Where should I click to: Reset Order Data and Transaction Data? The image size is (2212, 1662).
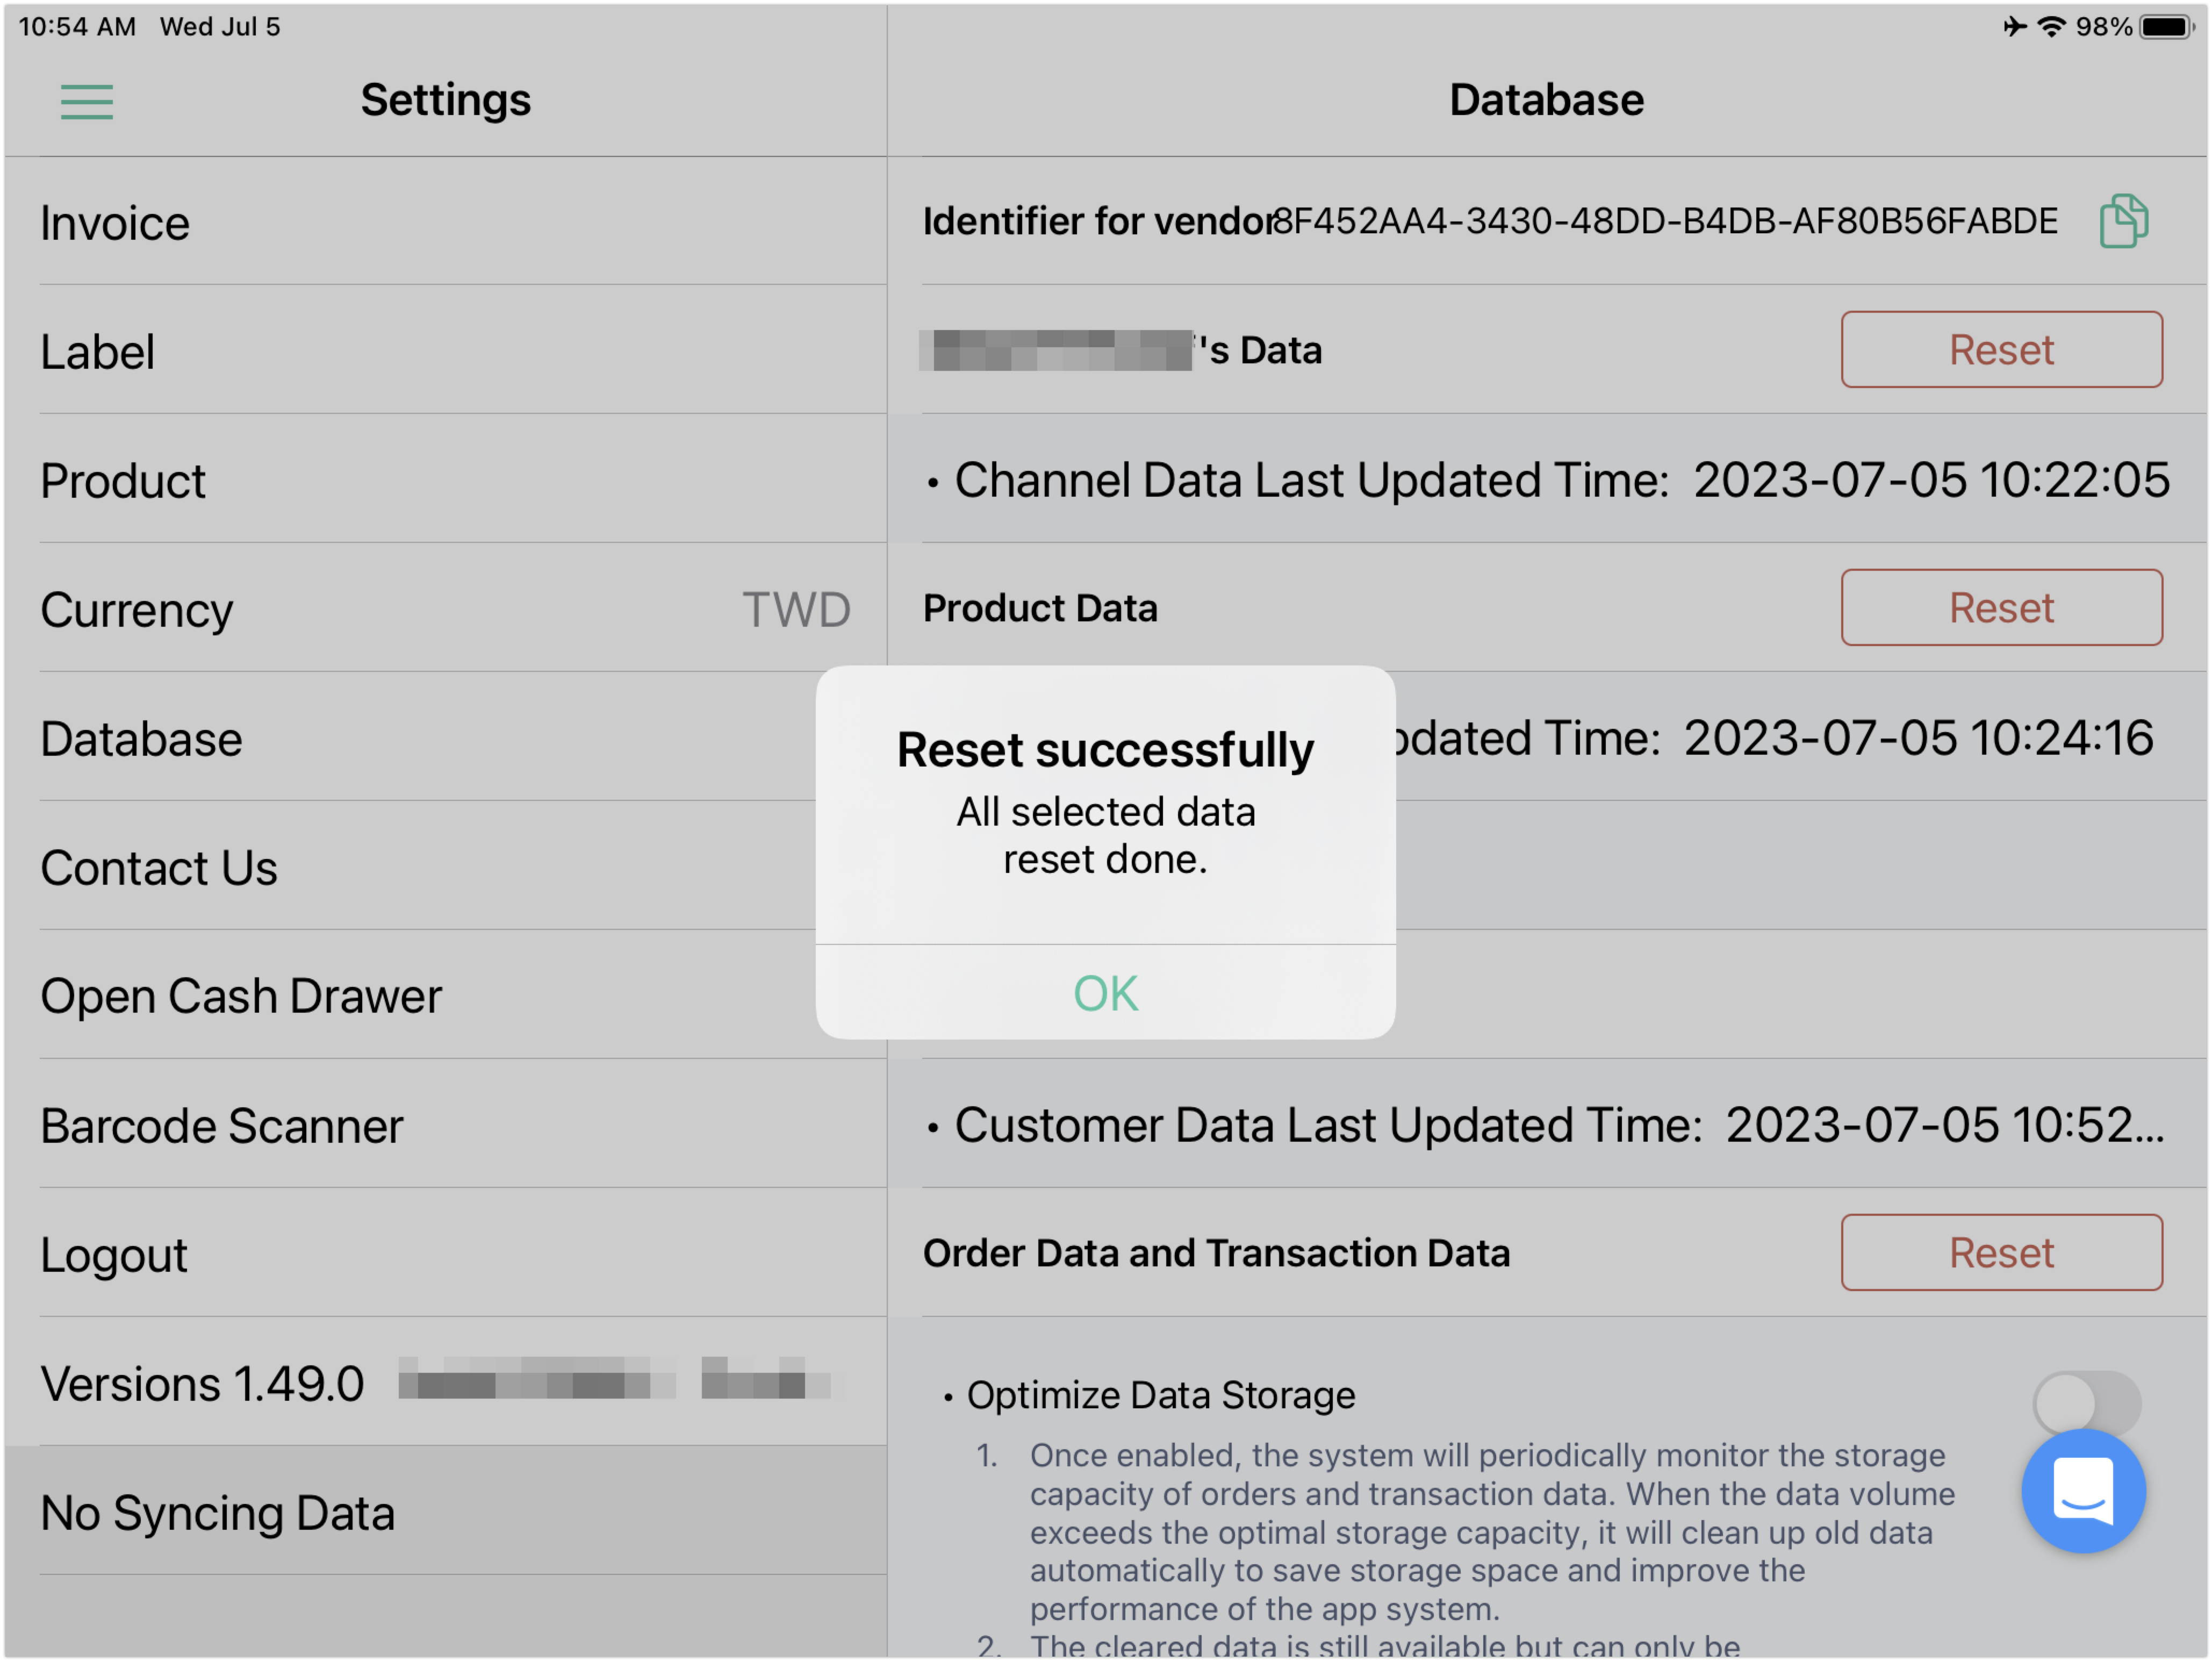(x=2001, y=1253)
